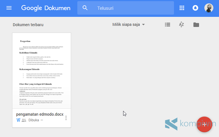
Task: Open the notifications bell
Action: (195, 8)
